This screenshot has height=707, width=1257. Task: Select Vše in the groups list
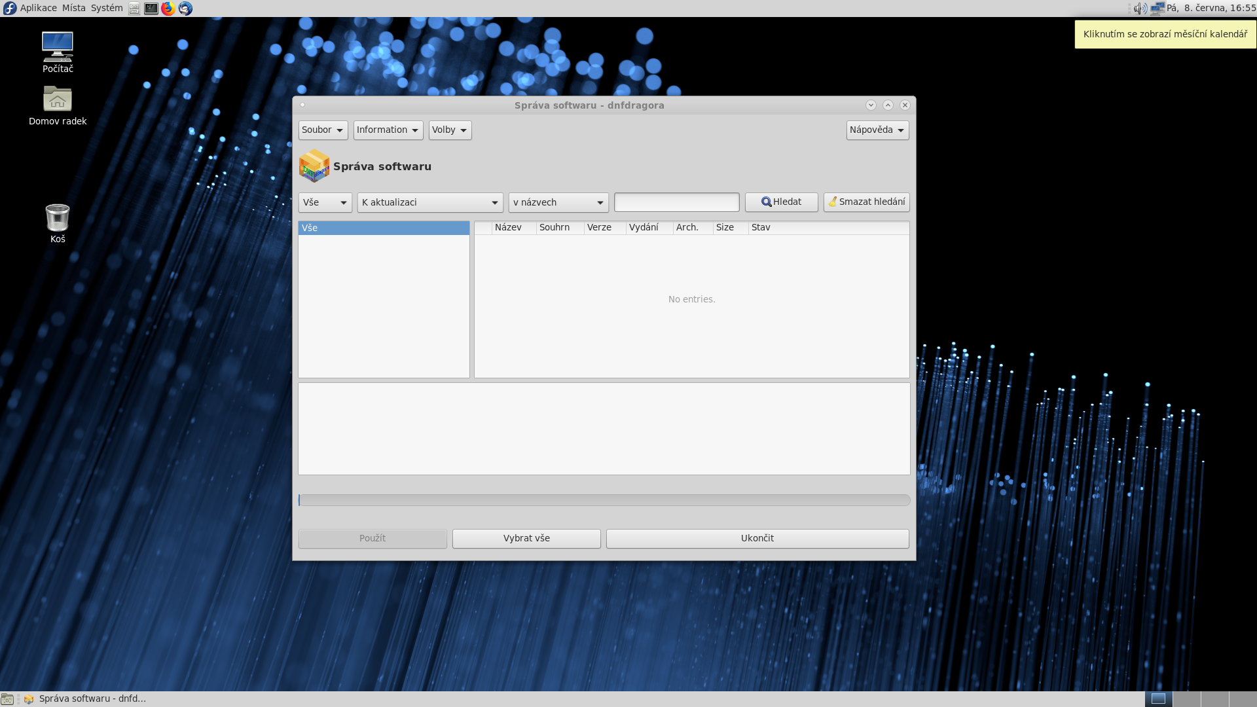pos(383,228)
